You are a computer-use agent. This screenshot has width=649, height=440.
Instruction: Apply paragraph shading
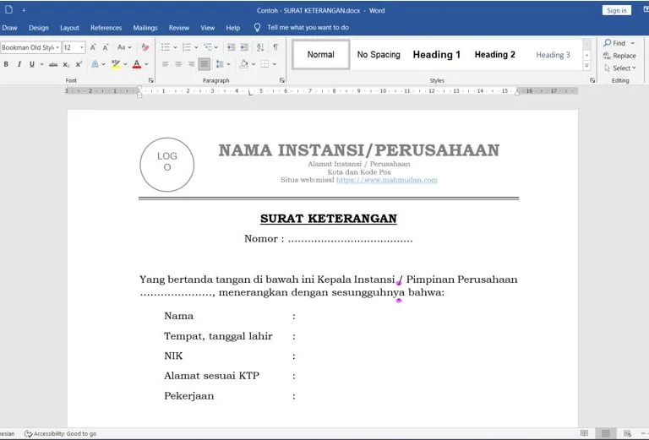[x=244, y=64]
